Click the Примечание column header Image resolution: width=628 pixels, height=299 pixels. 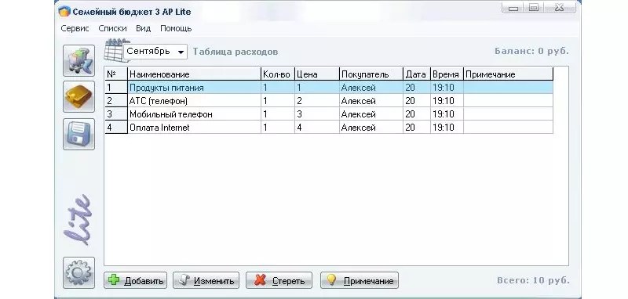pyautogui.click(x=508, y=74)
